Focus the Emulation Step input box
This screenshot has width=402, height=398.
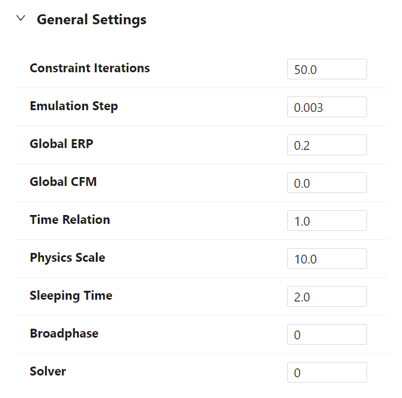tap(327, 107)
